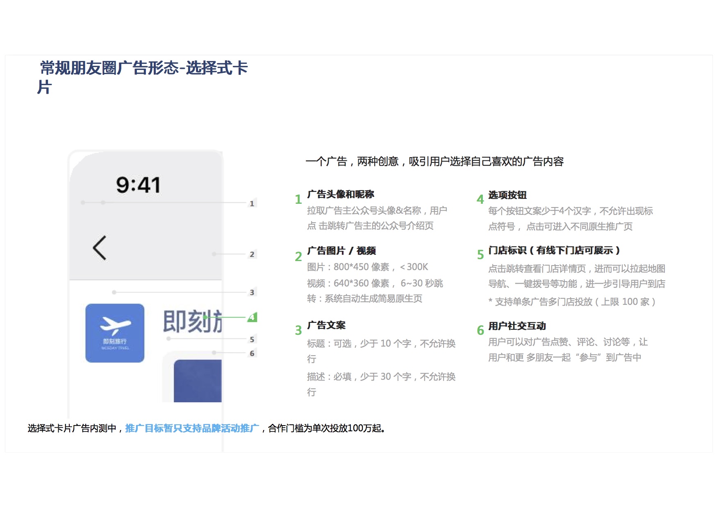
Task: Select the heading 广告图片 / 视频
Action: [x=341, y=250]
